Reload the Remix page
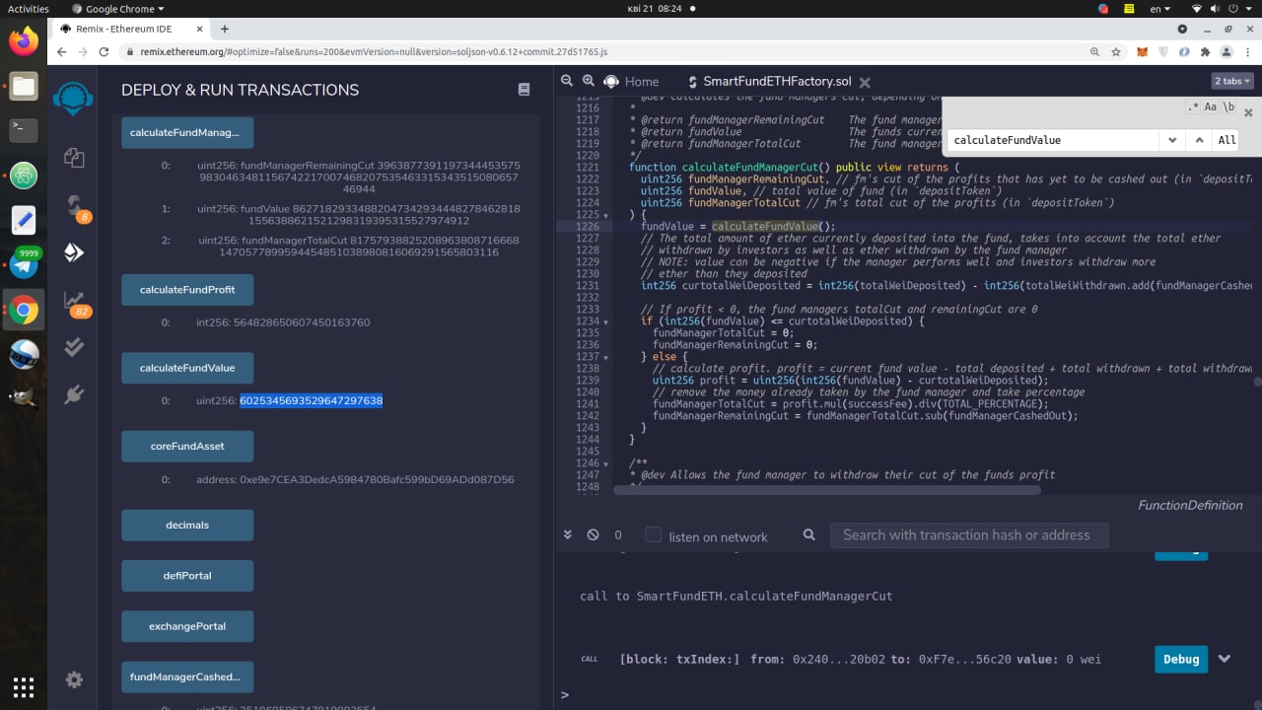The height and width of the screenshot is (710, 1262). [x=104, y=51]
